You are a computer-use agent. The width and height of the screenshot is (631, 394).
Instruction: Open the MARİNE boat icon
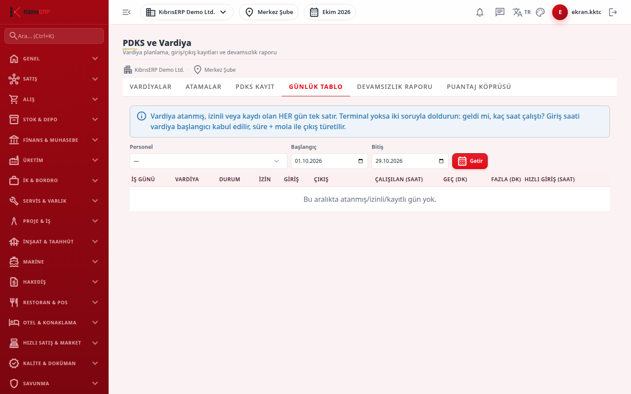pos(14,262)
